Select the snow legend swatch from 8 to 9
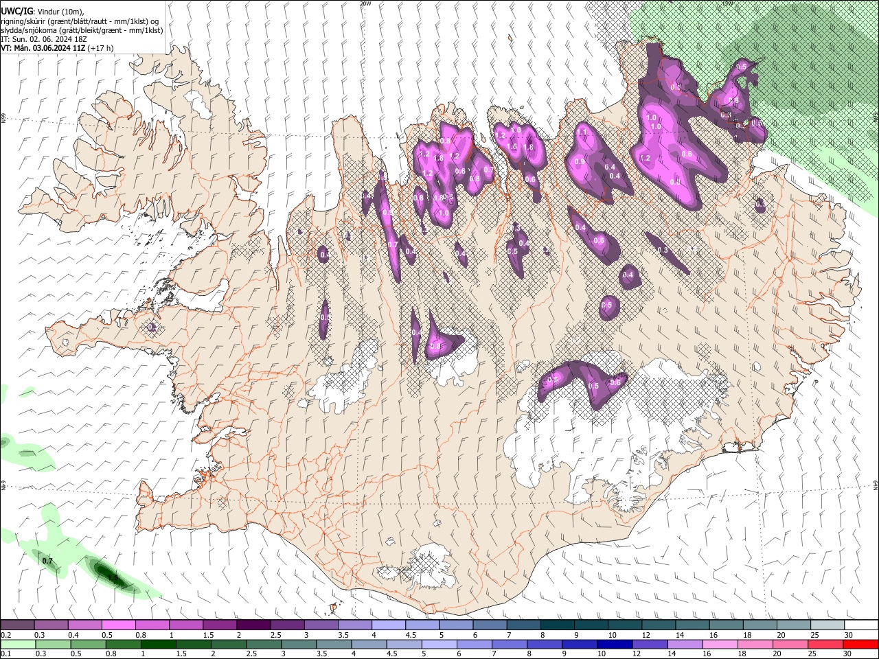The image size is (879, 659). pyautogui.click(x=557, y=625)
